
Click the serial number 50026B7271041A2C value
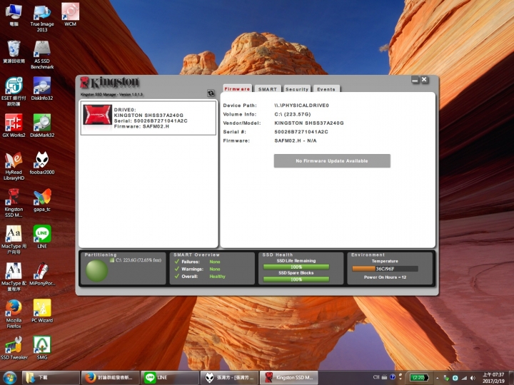tap(301, 132)
